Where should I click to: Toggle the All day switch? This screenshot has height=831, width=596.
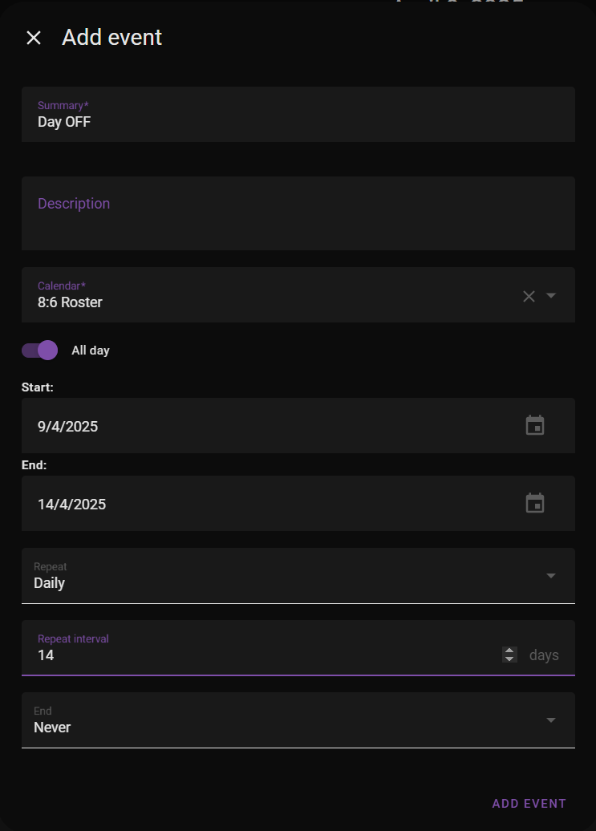point(40,351)
